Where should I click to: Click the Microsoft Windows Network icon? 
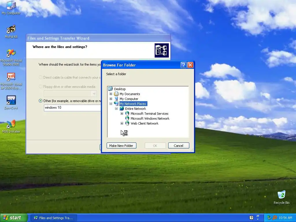coord(127,118)
